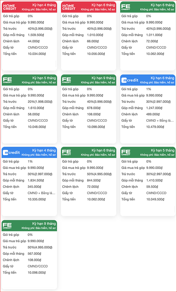Click monthly payment '1.834.500₫'
This screenshot has width=177, height=292.
pos(36,180)
